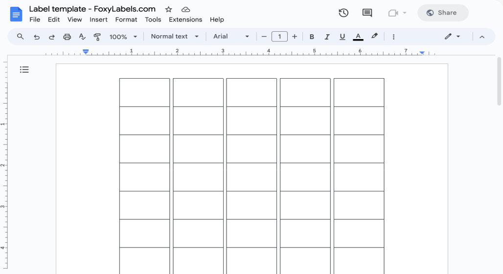Image resolution: width=503 pixels, height=274 pixels.
Task: Open the three-dot more options menu
Action: pos(393,37)
